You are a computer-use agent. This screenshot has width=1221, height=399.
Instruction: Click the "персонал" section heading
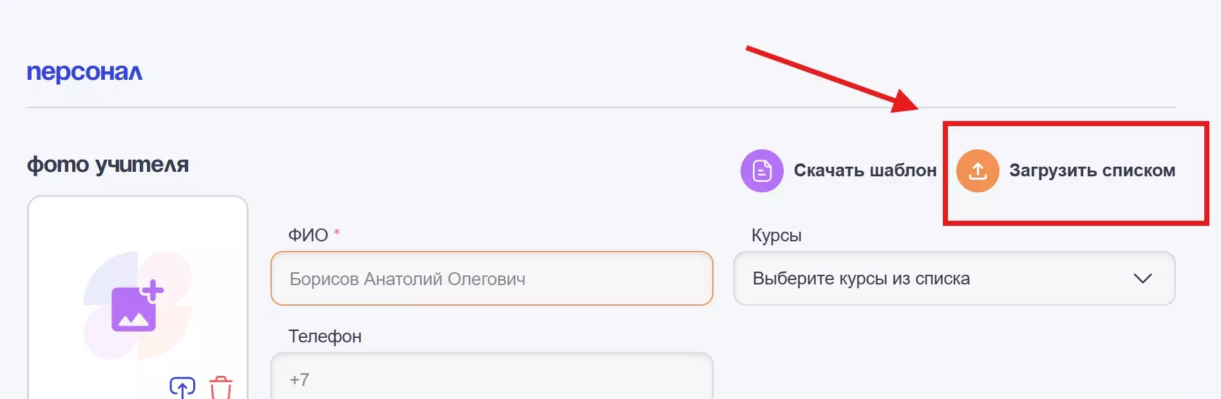coord(84,72)
